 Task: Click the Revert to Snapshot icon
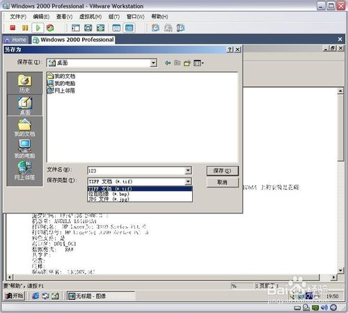click(168, 28)
